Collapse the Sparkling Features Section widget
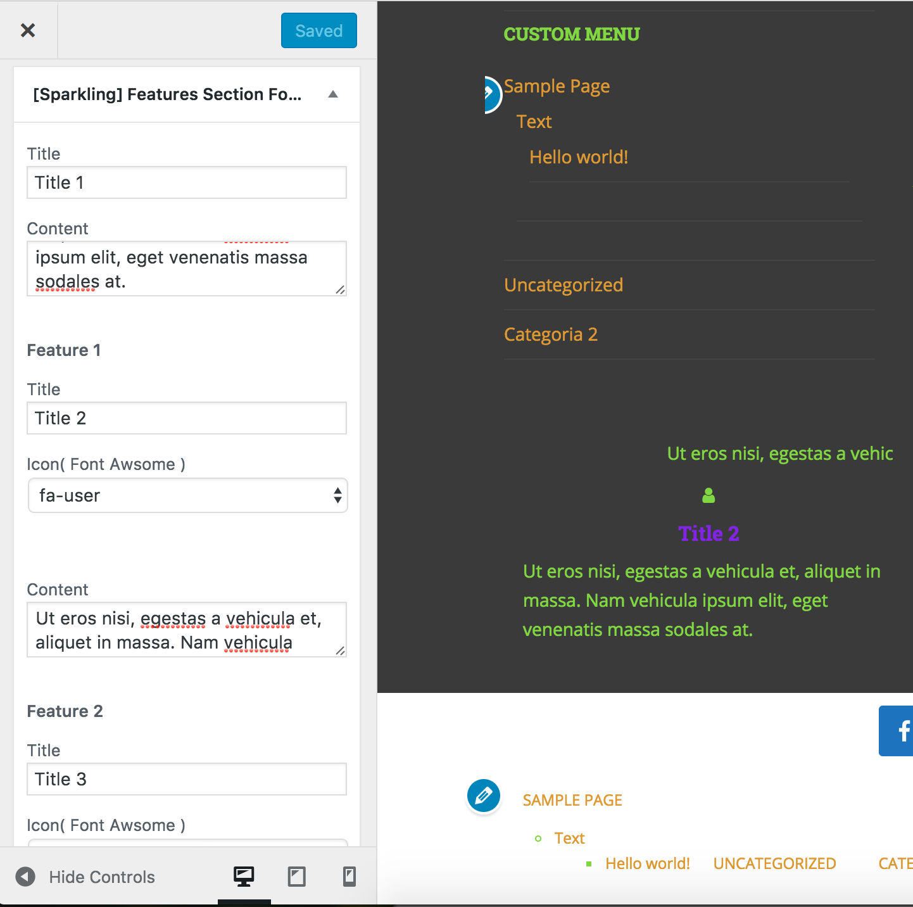 point(332,94)
